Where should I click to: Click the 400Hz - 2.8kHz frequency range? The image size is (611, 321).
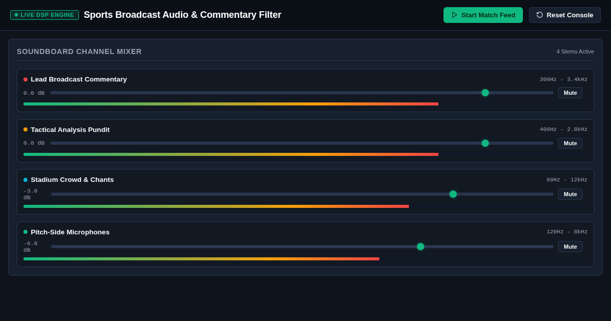(x=564, y=129)
